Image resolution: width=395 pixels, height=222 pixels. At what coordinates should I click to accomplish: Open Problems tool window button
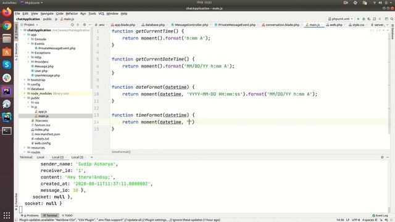(30, 215)
